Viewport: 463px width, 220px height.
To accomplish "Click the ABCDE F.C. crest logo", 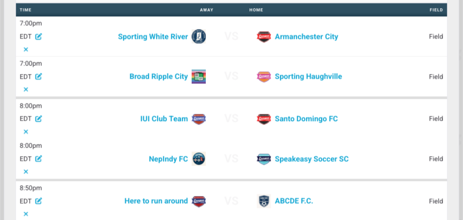I will tap(264, 201).
